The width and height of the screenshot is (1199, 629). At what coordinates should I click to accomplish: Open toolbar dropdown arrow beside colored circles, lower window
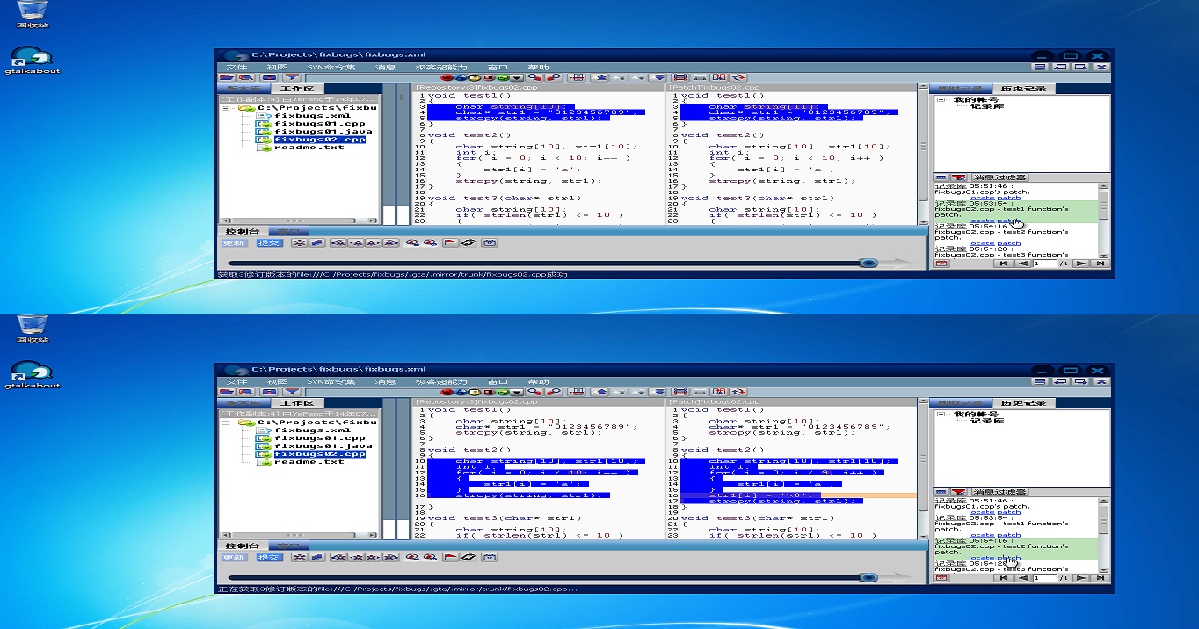pos(518,392)
